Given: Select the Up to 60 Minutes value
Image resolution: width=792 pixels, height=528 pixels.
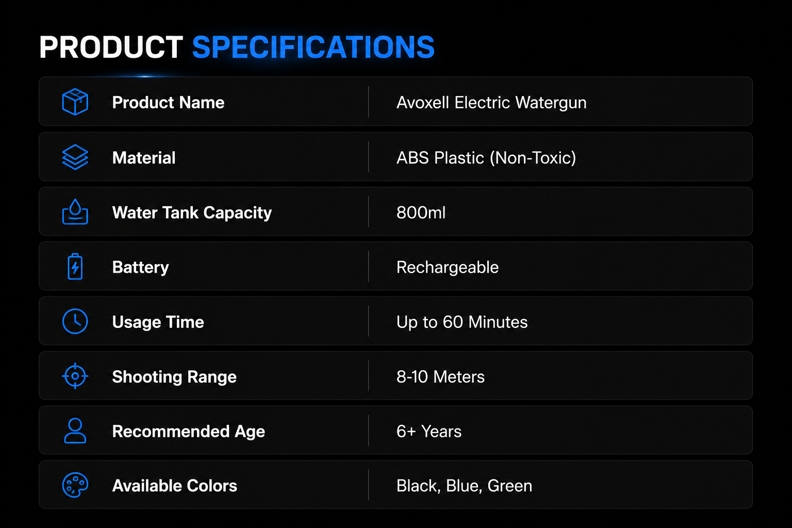Looking at the screenshot, I should coord(462,322).
